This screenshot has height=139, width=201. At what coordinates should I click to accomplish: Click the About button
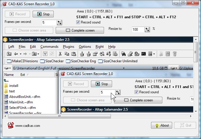tap(161, 125)
